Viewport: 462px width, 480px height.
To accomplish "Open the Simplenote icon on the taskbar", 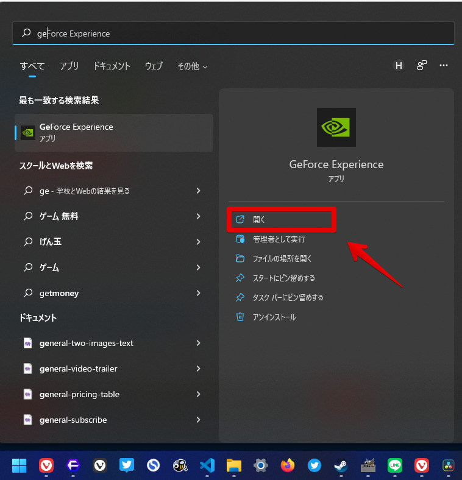I will click(153, 465).
